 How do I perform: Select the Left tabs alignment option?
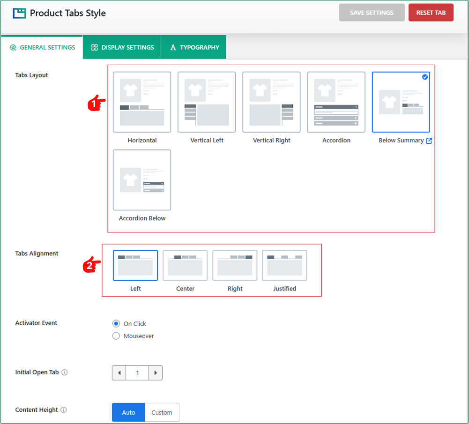click(135, 265)
